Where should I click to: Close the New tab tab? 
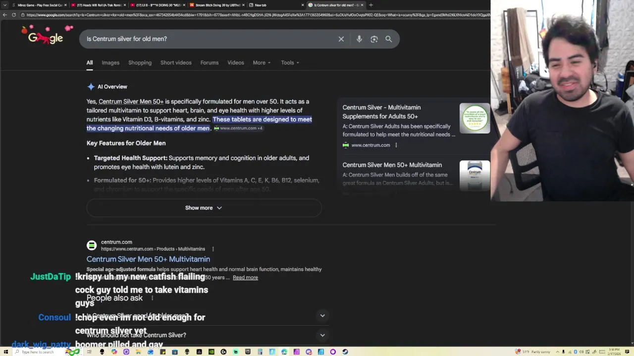[x=303, y=5]
